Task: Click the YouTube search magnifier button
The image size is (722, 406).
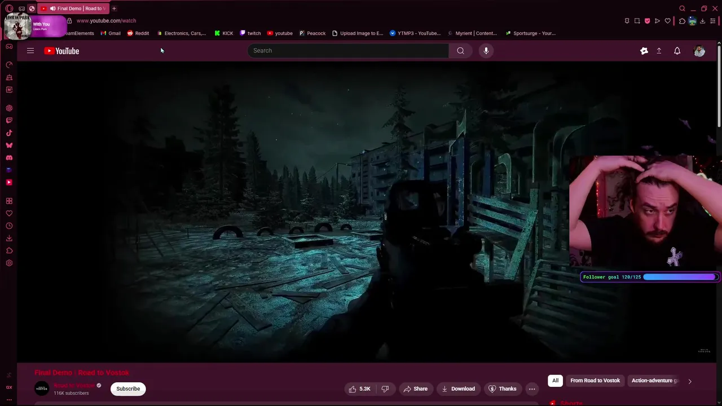Action: pyautogui.click(x=461, y=51)
